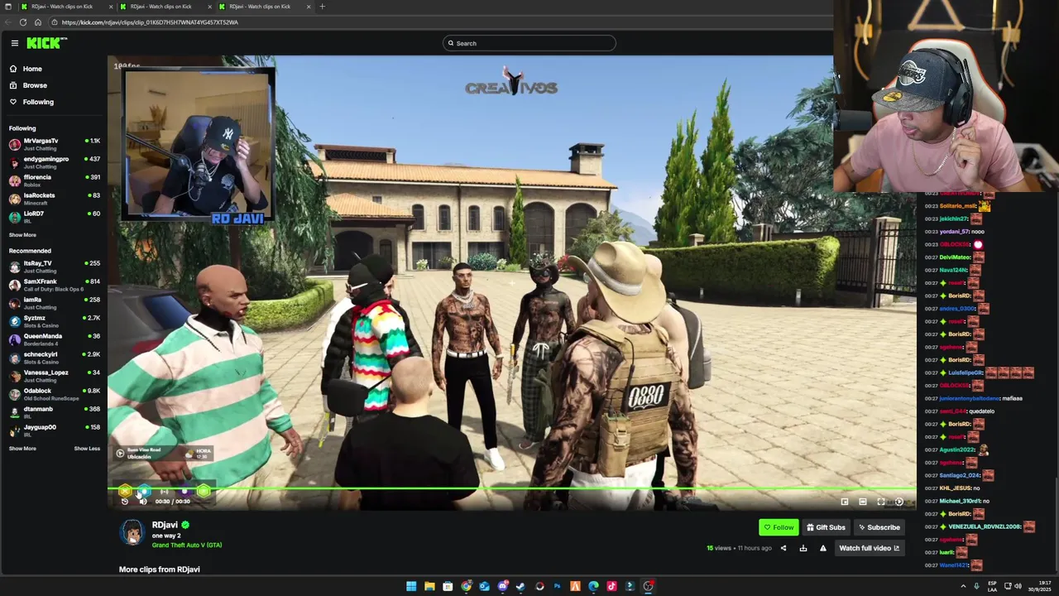Click chat username KHL_JESUS
Screen dimensions: 1059x596
point(955,488)
